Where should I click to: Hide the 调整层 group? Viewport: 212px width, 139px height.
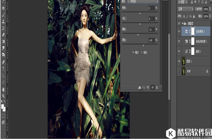tap(179, 23)
